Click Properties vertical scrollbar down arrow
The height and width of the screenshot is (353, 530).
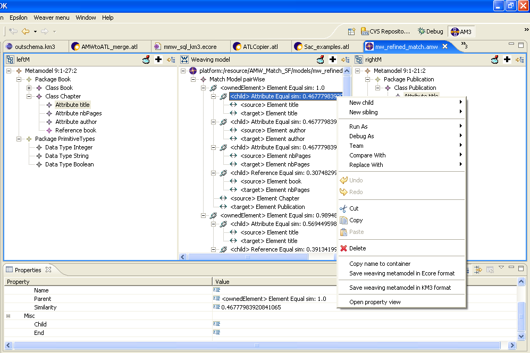521,337
